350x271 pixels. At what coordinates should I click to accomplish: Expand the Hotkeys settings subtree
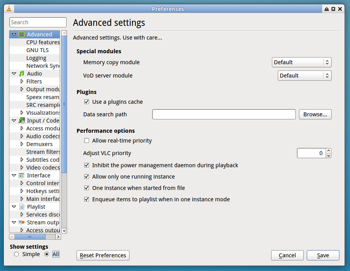pyautogui.click(x=22, y=191)
